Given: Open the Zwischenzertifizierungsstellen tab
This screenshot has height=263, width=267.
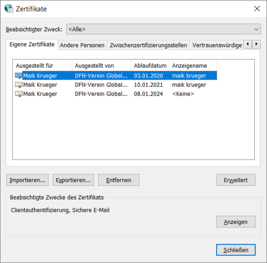Looking at the screenshot, I should 148,45.
